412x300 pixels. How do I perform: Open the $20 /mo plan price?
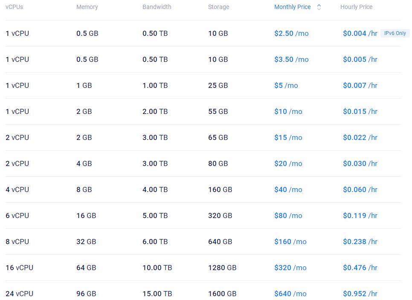point(288,163)
